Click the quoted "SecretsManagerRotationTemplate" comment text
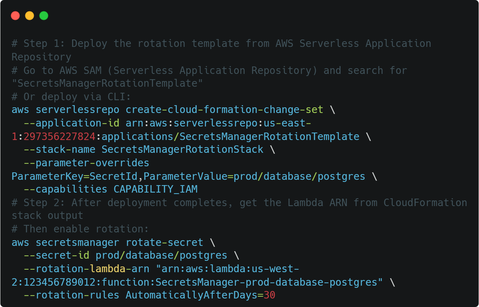 [107, 84]
